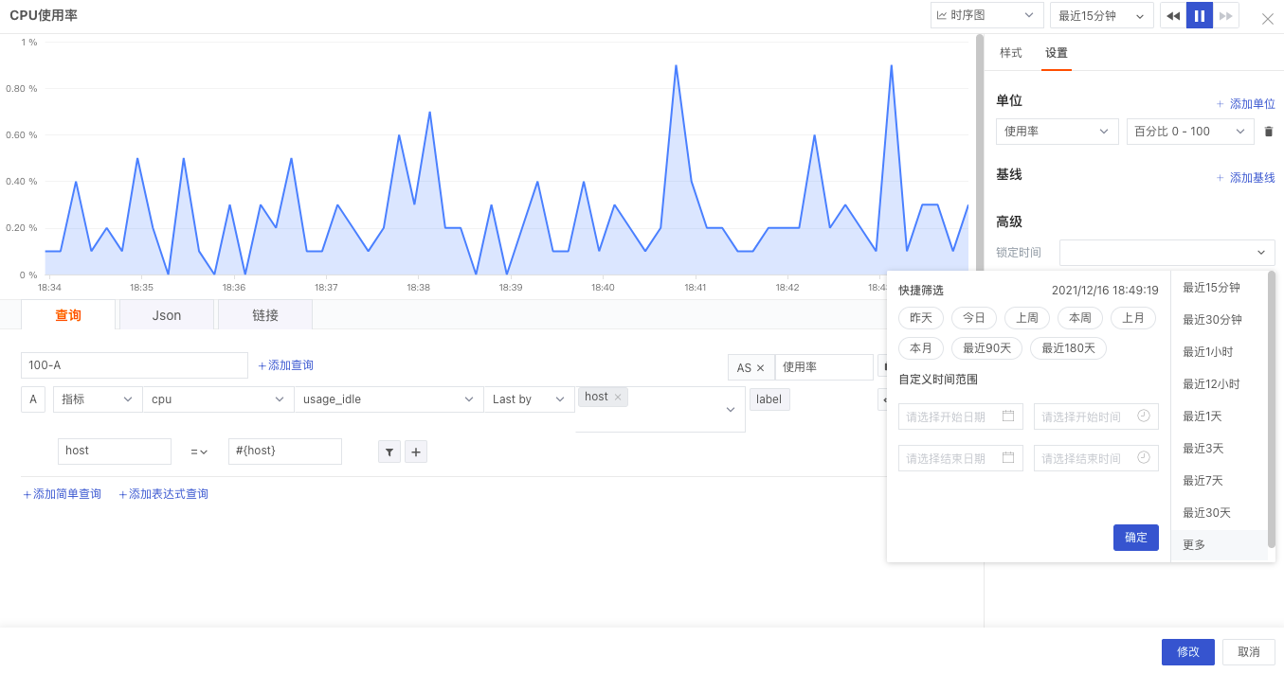Remove the AS alias with its x
This screenshot has height=673, width=1284.
pos(760,368)
